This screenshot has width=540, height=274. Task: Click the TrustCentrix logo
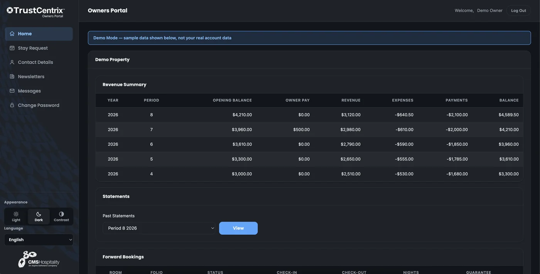(x=35, y=12)
